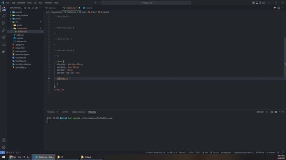Open the Docker view in activity bar
The height and width of the screenshot is (160, 286).
click(x=4, y=52)
